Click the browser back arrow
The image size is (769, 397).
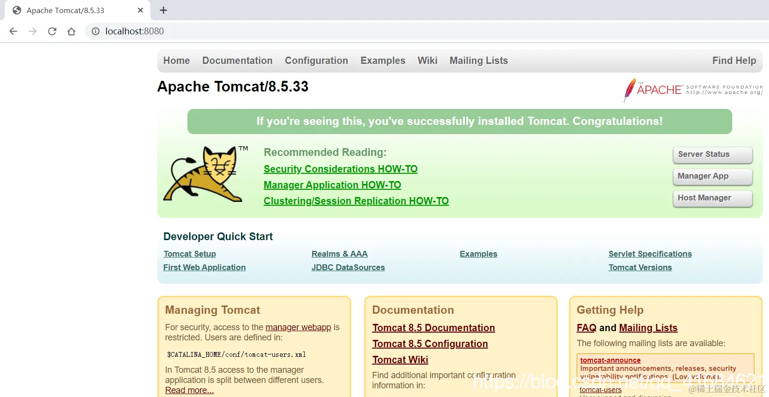tap(14, 31)
